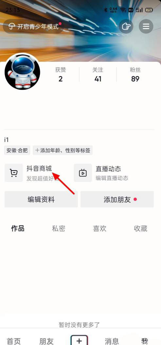
Task: Click the 编辑资料 button
Action: click(x=41, y=199)
